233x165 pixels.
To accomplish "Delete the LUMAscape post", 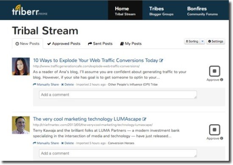I will point(68,143).
